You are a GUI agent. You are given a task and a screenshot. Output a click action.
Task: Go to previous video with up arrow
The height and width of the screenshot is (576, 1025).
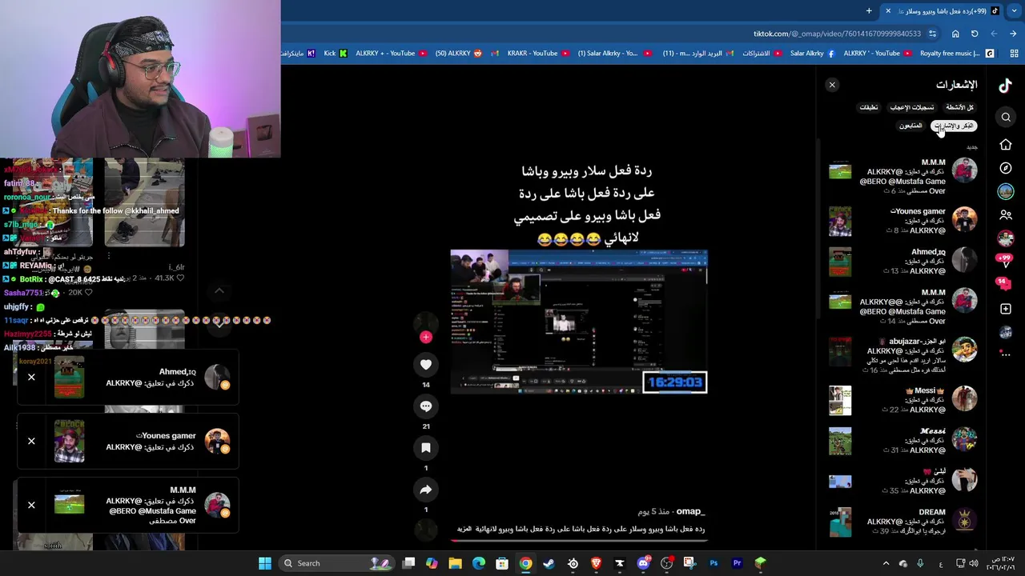point(219,290)
